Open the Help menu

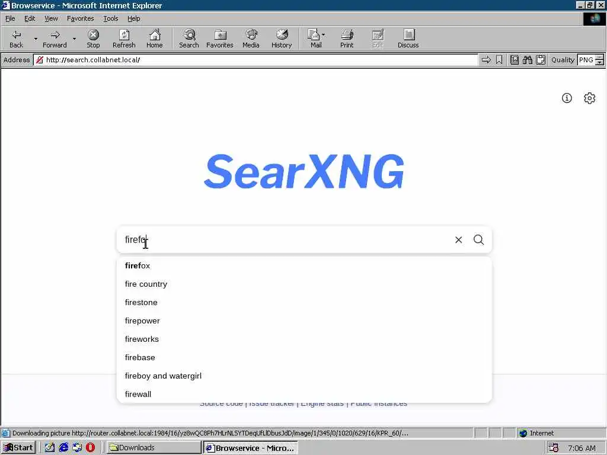[133, 18]
